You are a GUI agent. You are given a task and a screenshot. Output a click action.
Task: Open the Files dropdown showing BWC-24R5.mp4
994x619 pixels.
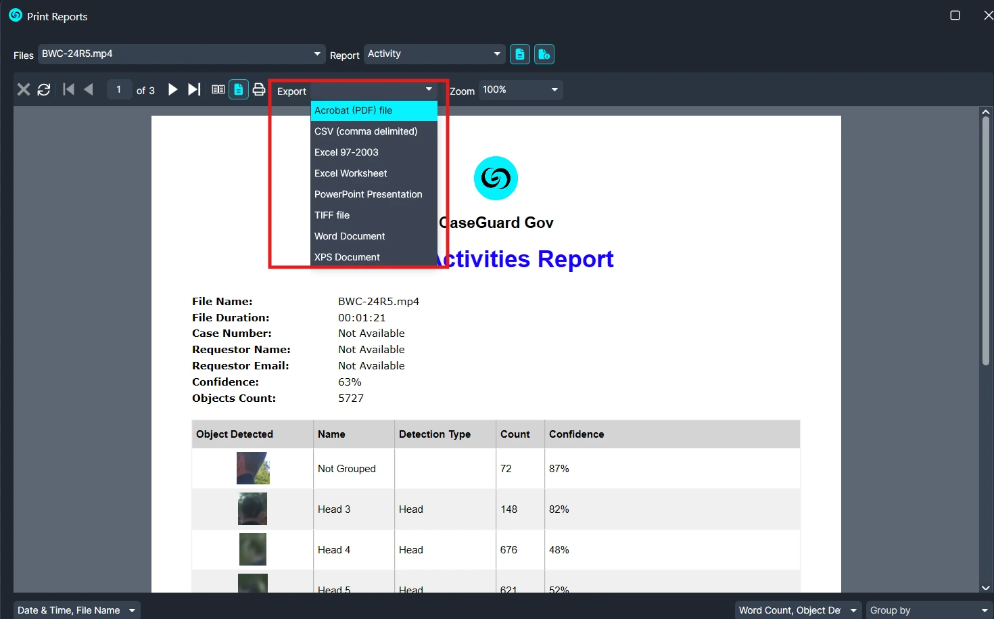pyautogui.click(x=181, y=54)
